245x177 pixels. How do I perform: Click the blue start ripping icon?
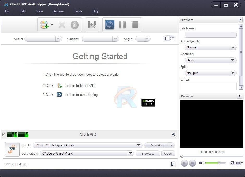(109, 25)
